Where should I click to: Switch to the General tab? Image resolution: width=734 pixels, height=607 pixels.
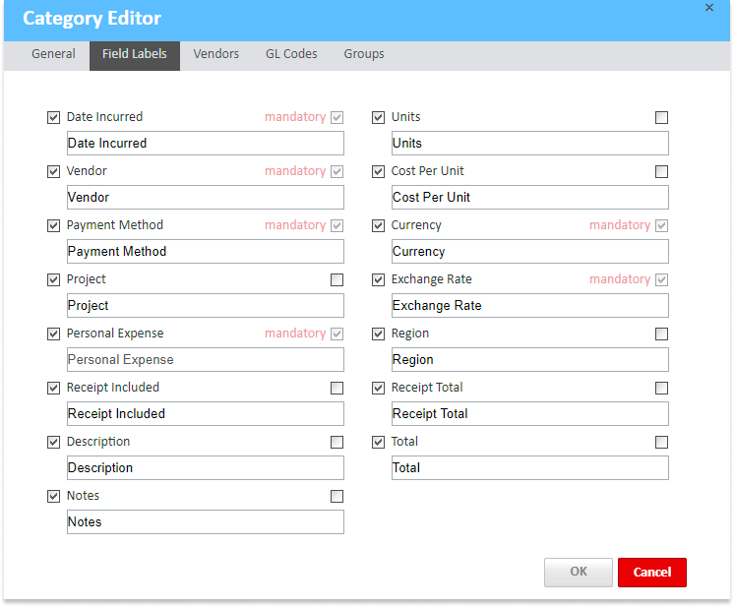pyautogui.click(x=53, y=54)
